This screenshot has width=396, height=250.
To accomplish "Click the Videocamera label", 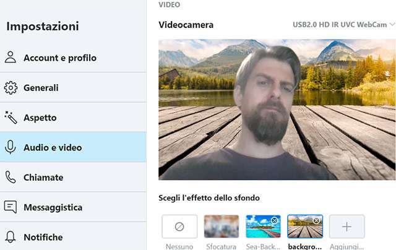I will 186,25.
